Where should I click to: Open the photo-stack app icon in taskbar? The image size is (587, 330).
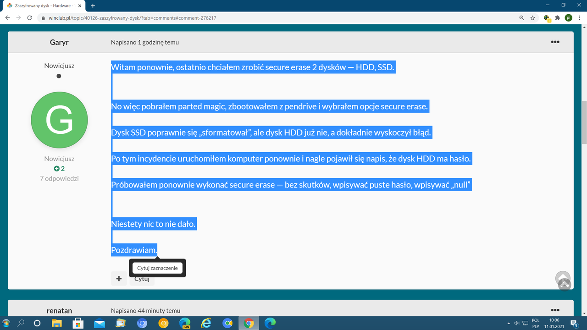click(121, 323)
